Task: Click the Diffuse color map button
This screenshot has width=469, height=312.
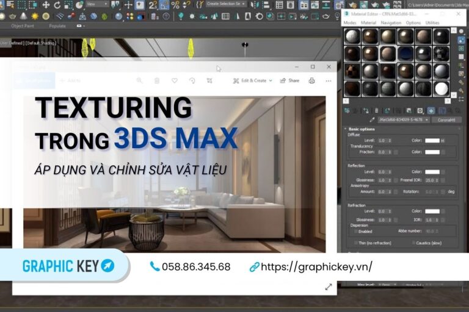Action: coord(443,140)
